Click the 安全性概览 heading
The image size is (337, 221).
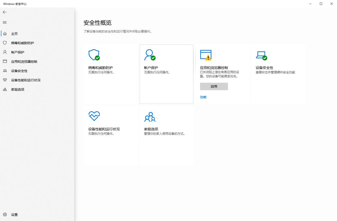tap(98, 23)
